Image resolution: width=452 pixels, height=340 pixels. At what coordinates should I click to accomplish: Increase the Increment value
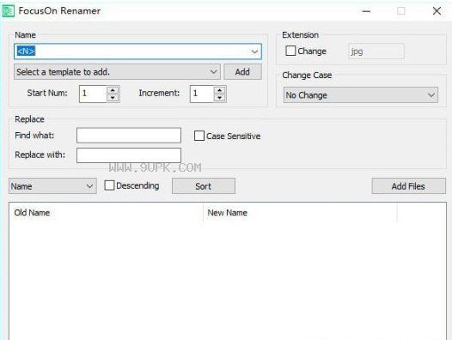[220, 90]
